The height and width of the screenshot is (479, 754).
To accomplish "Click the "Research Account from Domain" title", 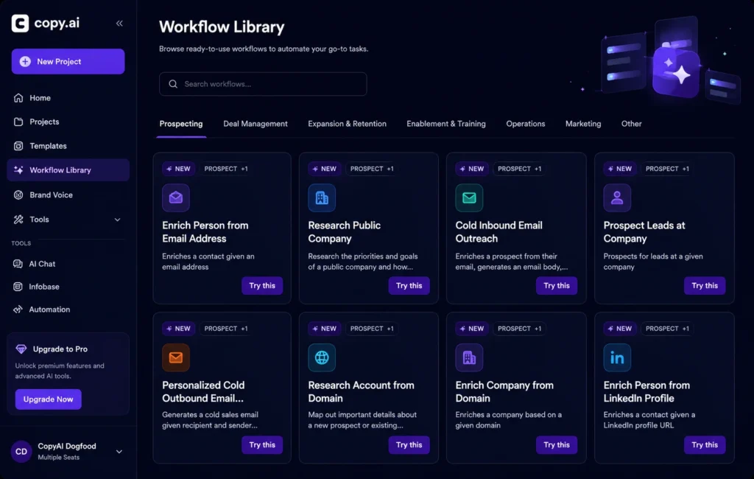I will coord(361,392).
